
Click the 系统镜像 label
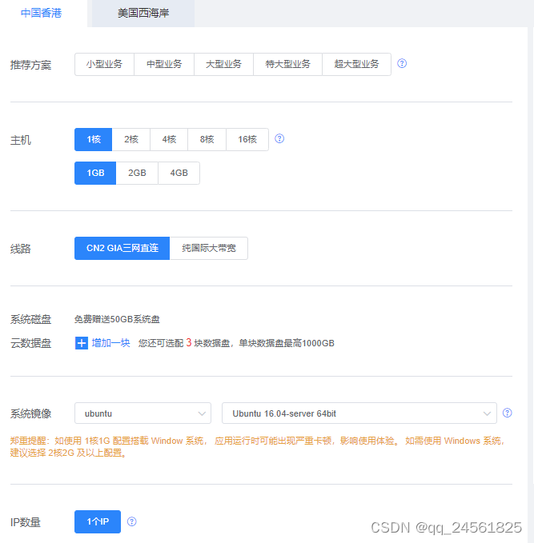(31, 413)
